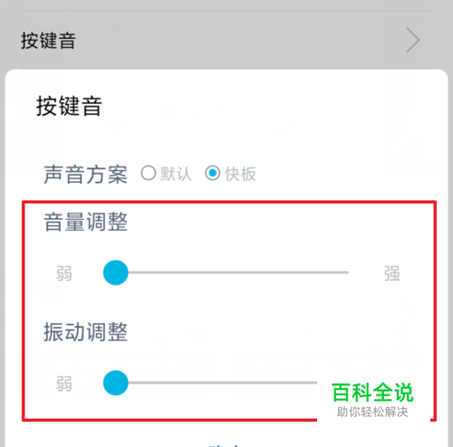Set volume slider to the middle of track
The image size is (453, 447).
(232, 272)
